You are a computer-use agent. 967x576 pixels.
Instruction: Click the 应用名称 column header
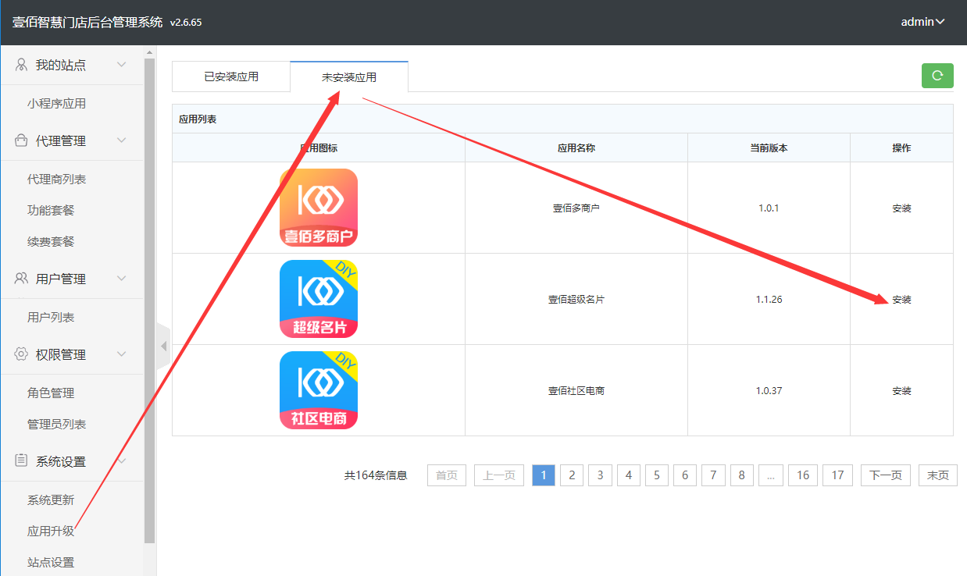pyautogui.click(x=576, y=148)
